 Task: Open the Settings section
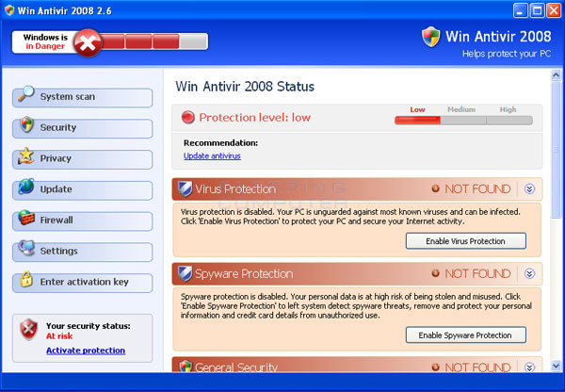pyautogui.click(x=83, y=253)
